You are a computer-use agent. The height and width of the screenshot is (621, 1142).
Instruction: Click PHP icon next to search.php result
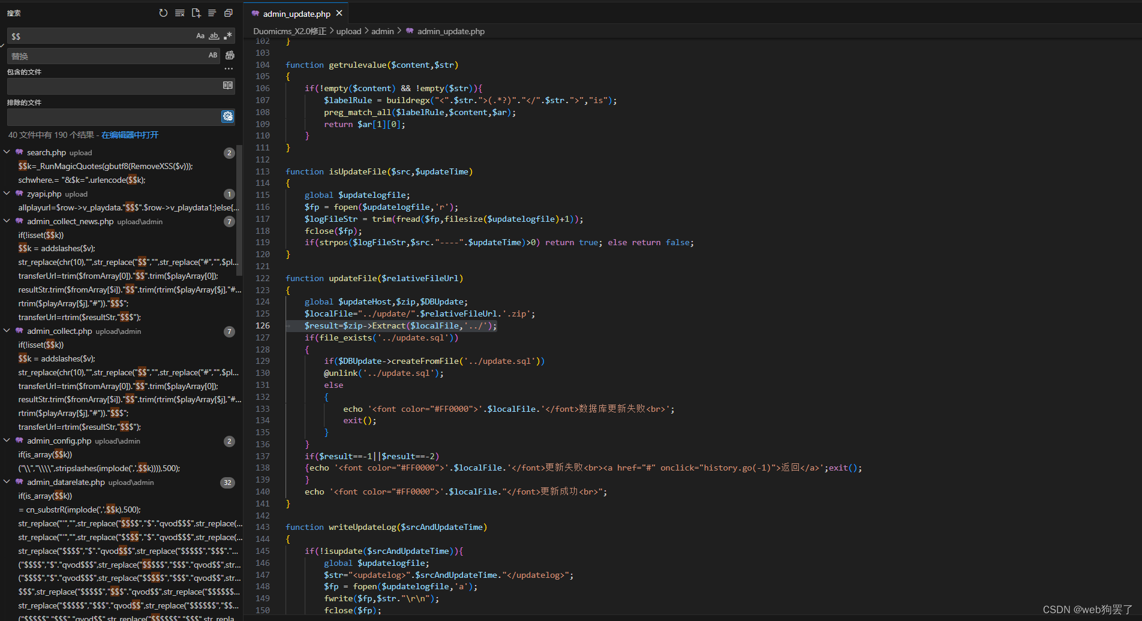(x=19, y=152)
